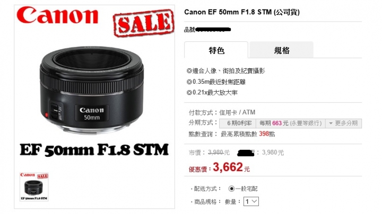
Task: Open the 規格 tab
Action: coord(281,50)
